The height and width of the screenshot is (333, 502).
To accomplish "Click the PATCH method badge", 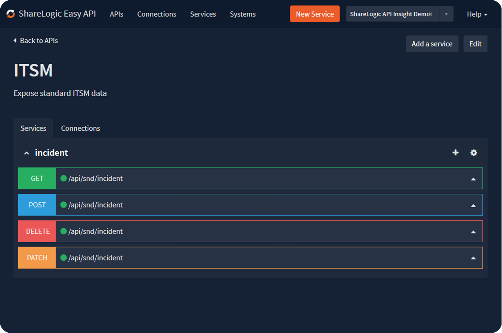I will [37, 258].
